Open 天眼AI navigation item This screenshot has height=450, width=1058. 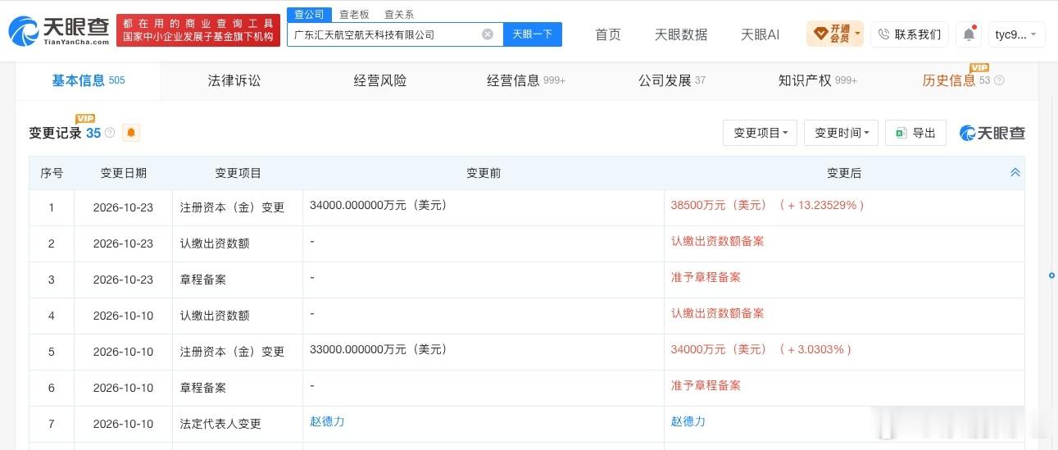(x=760, y=34)
